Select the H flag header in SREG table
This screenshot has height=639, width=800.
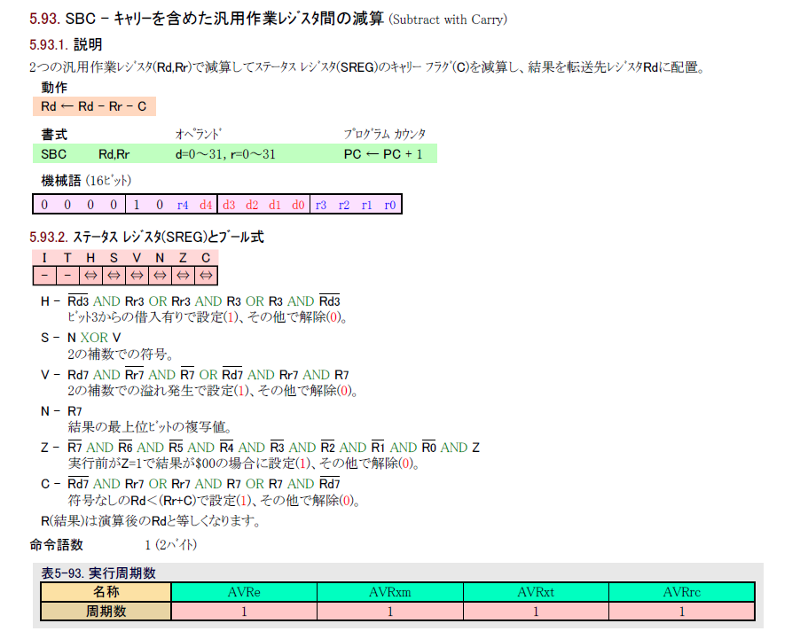click(x=90, y=258)
